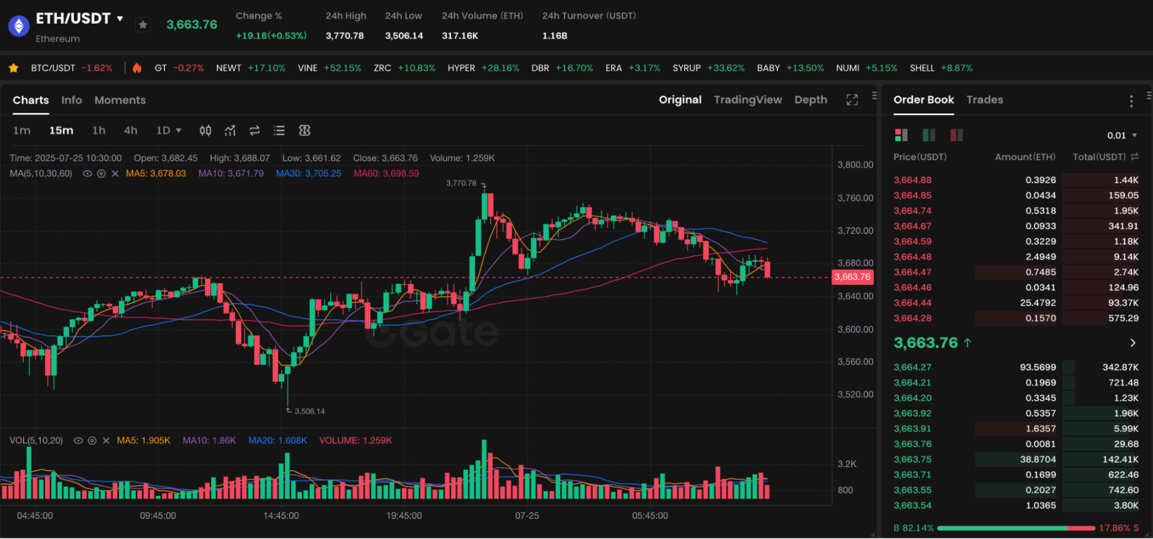The height and width of the screenshot is (539, 1153).
Task: Click the MA5: 3,678.03 legend value
Action: pos(156,173)
